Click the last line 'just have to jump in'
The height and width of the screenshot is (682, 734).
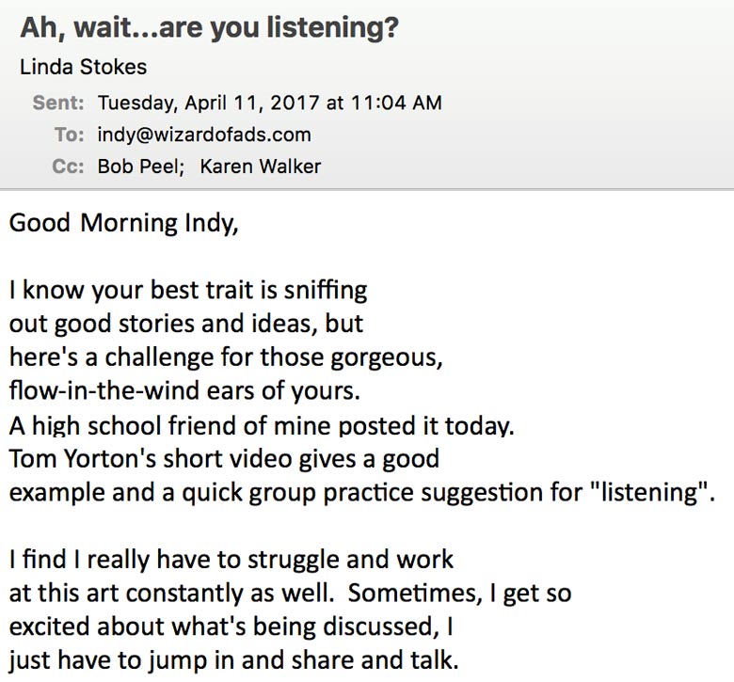tap(233, 661)
